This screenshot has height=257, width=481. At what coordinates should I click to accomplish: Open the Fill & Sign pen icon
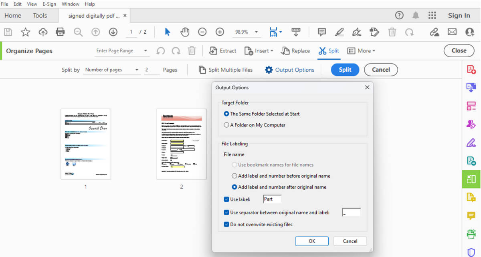356,32
